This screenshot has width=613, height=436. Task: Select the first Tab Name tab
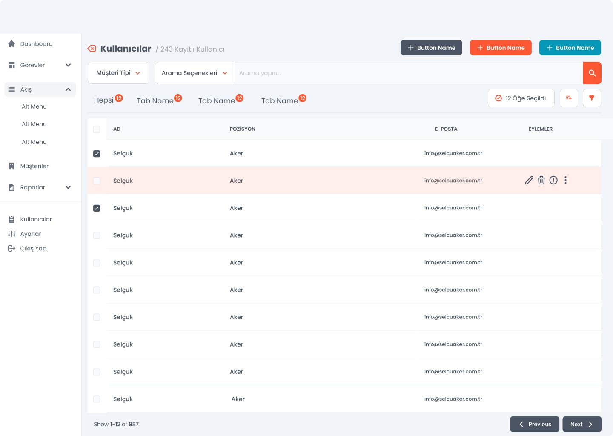(x=159, y=100)
